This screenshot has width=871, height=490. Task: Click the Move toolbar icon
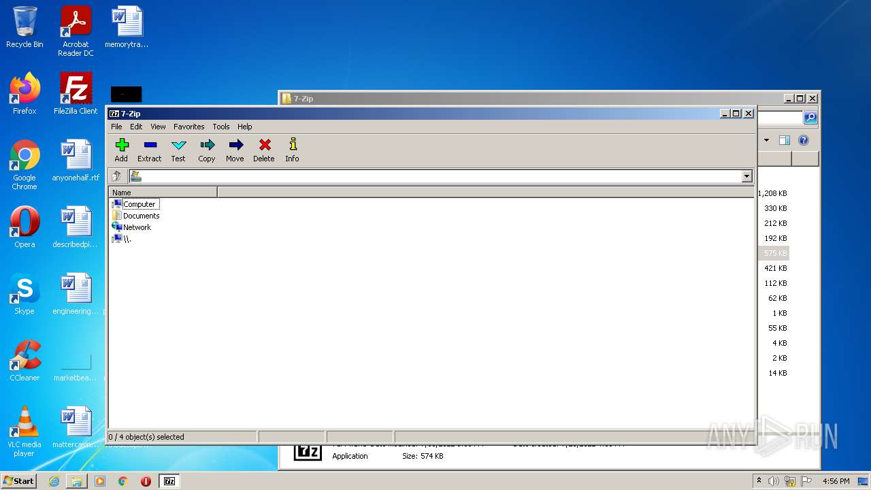click(x=235, y=150)
